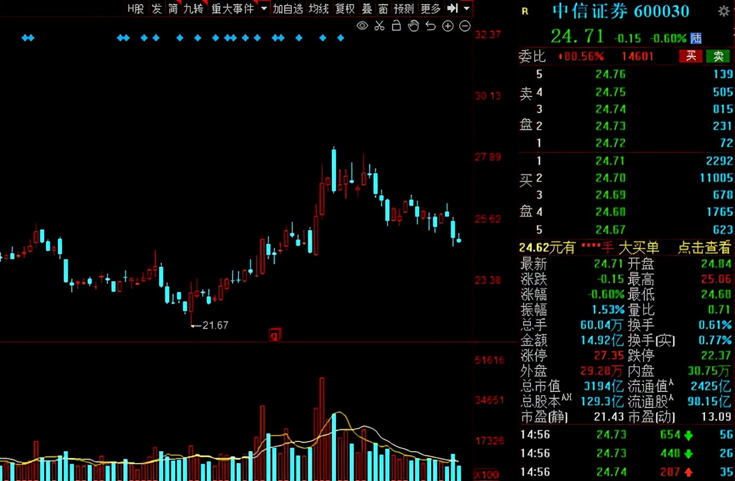Open the dropdown arrow at the toolbar's far right
The height and width of the screenshot is (481, 735).
click(x=466, y=9)
